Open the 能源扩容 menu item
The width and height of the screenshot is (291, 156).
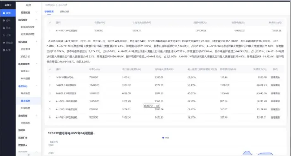click(x=23, y=137)
